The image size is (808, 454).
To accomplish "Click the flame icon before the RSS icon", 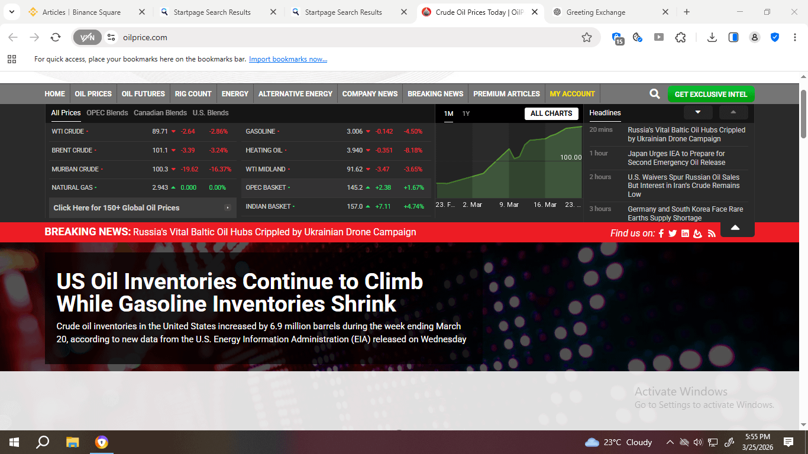I will (698, 234).
